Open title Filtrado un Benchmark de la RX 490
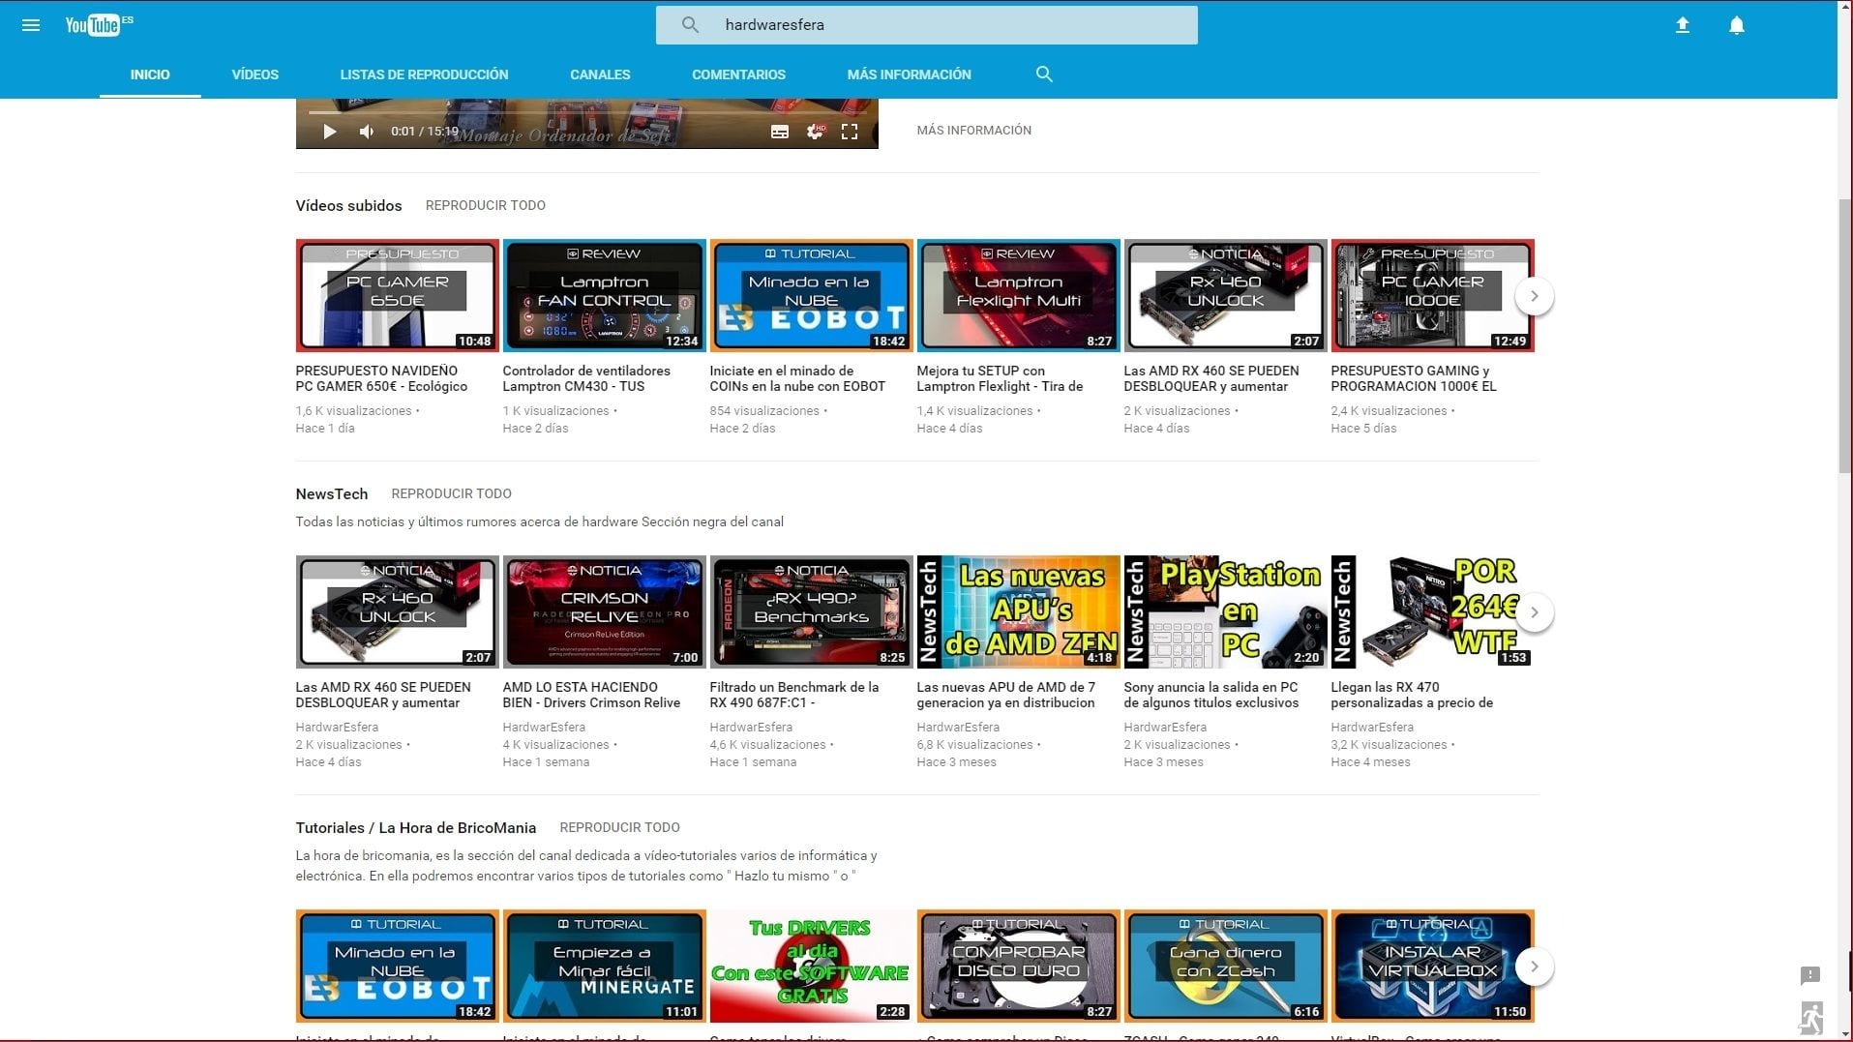 coord(794,695)
